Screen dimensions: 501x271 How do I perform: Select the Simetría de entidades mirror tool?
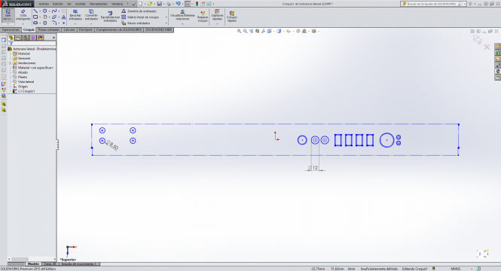[139, 11]
